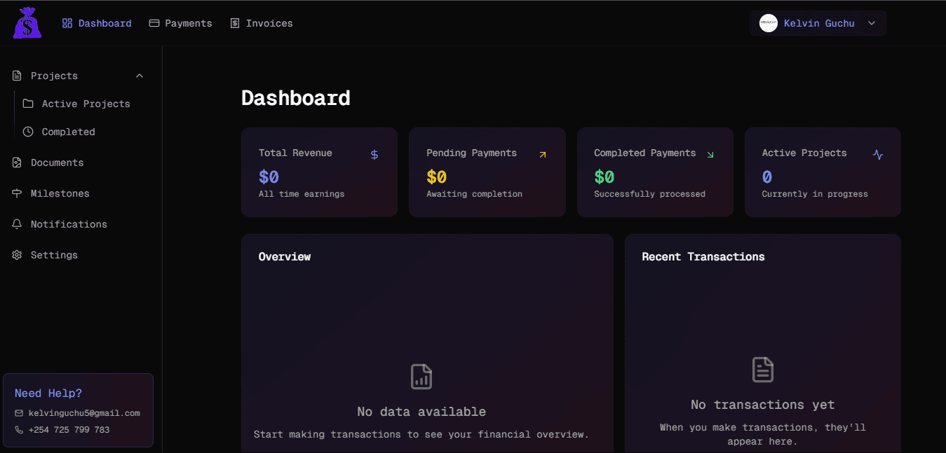946x453 pixels.
Task: Email kelvinguchu5@gmail.com from Need Help panel
Action: (83, 412)
